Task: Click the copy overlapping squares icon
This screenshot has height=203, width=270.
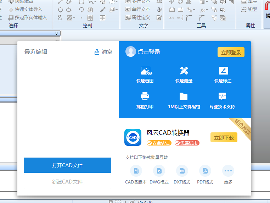Action: [214, 10]
